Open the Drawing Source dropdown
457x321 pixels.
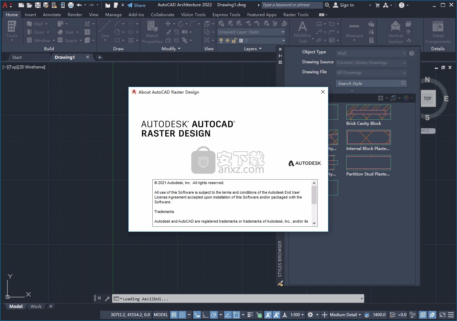pyautogui.click(x=371, y=63)
